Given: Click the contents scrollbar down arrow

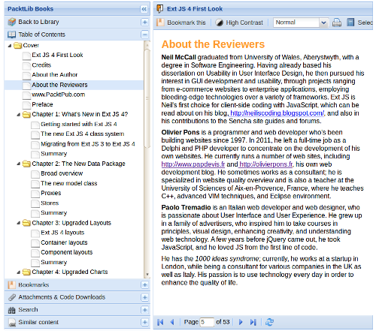Looking at the screenshot, I should 147,275.
